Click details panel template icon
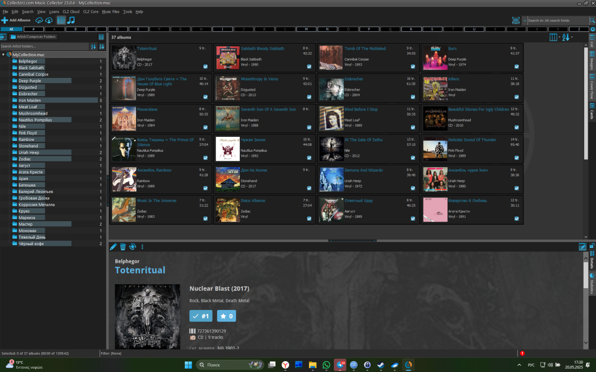Screen dimensions: 596x372 583,247
